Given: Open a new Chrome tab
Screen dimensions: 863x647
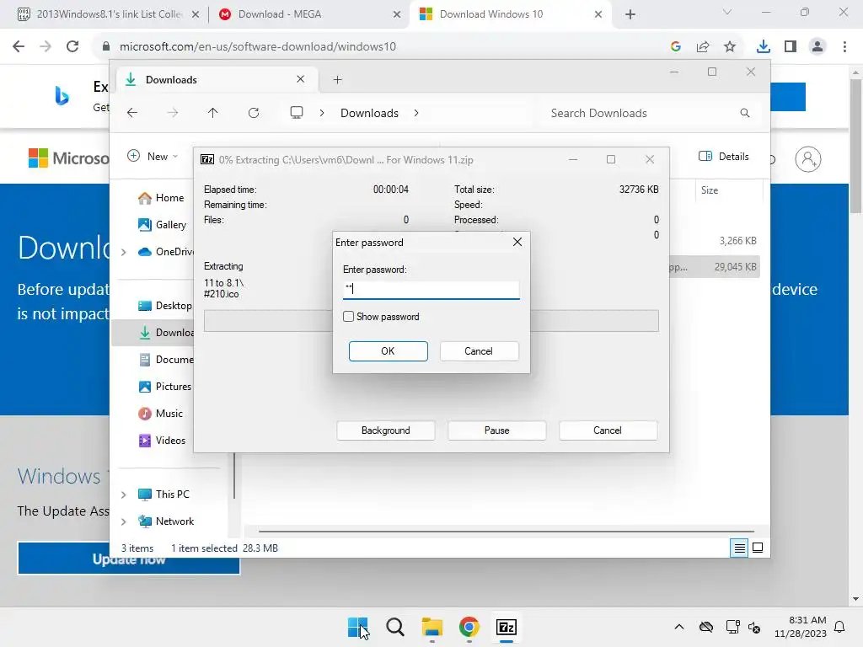Looking at the screenshot, I should click(630, 14).
